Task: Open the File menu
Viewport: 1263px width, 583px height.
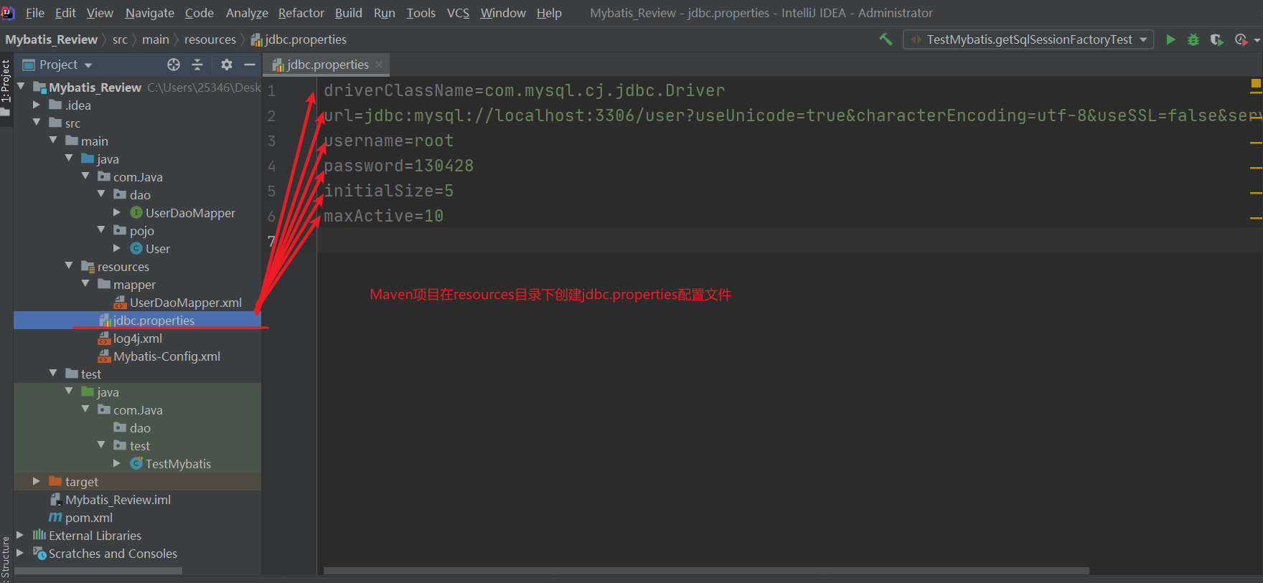Action: click(34, 13)
